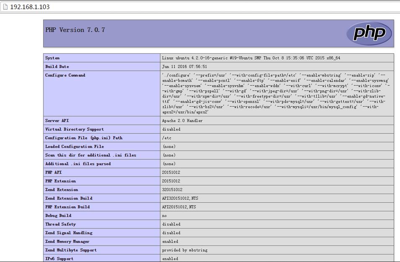Select the Linux ubuntu 4.2.0-16-generic system value
Viewport: 400px width, 262px height.
point(251,58)
